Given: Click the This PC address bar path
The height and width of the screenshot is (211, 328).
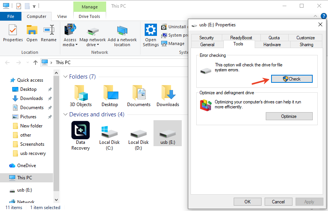Looking at the screenshot, I should (63, 63).
